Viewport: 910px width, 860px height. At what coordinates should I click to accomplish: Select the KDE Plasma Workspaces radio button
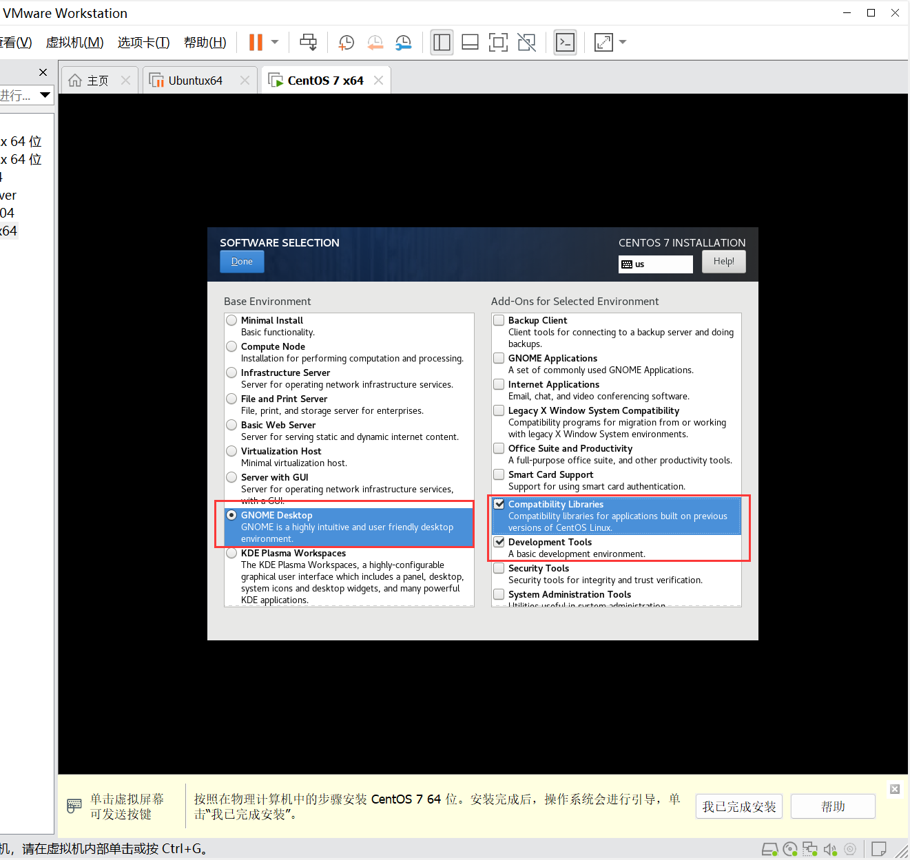tap(231, 553)
